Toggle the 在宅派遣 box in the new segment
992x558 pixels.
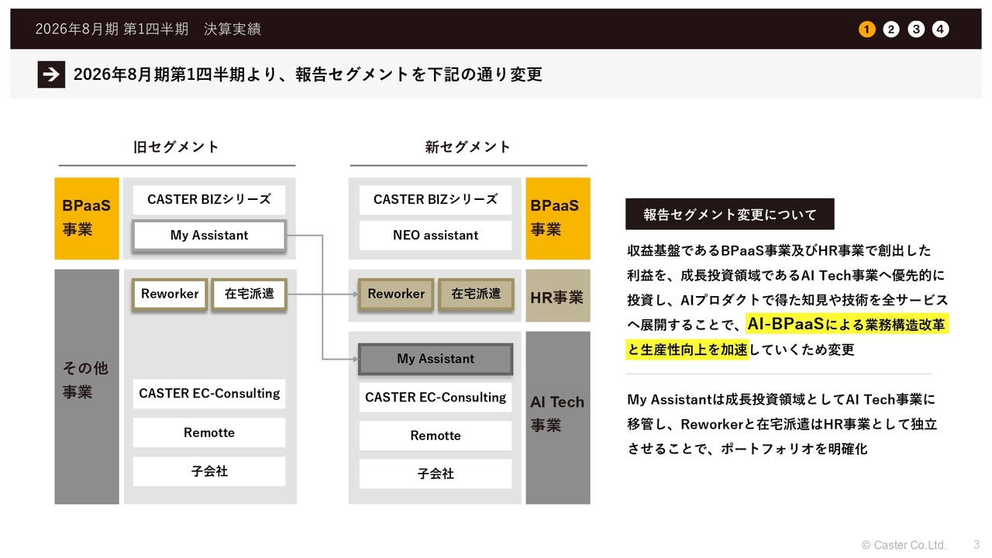point(476,294)
